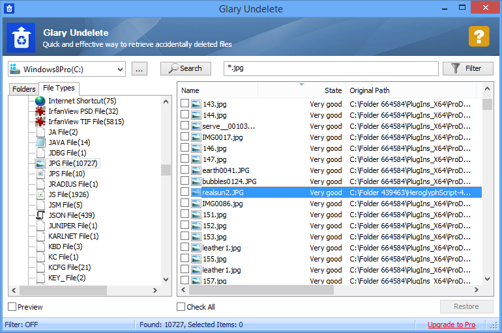Open the yellow help question mark icon

479,36
